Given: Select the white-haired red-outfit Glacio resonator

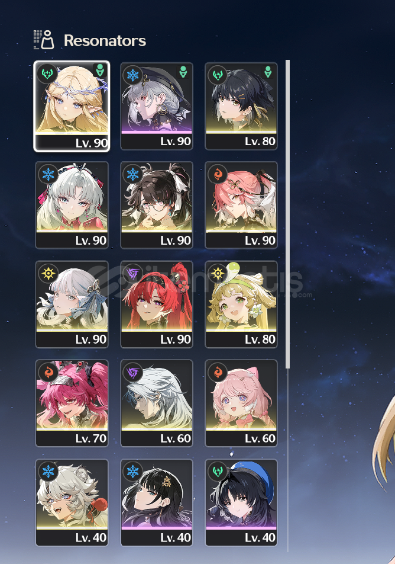Looking at the screenshot, I should (72, 205).
